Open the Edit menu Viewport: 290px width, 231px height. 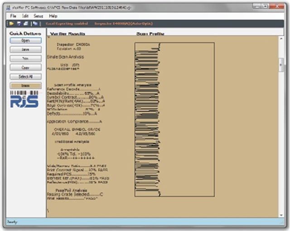click(25, 16)
